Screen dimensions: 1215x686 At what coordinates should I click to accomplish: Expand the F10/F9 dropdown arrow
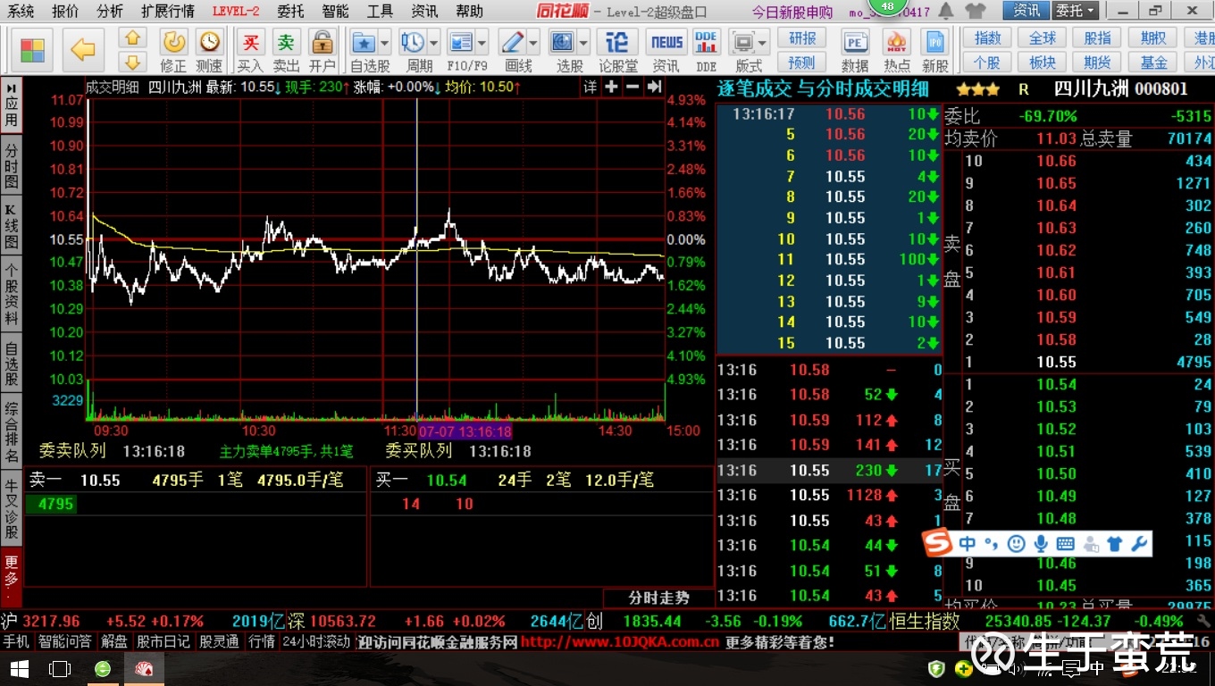(482, 43)
